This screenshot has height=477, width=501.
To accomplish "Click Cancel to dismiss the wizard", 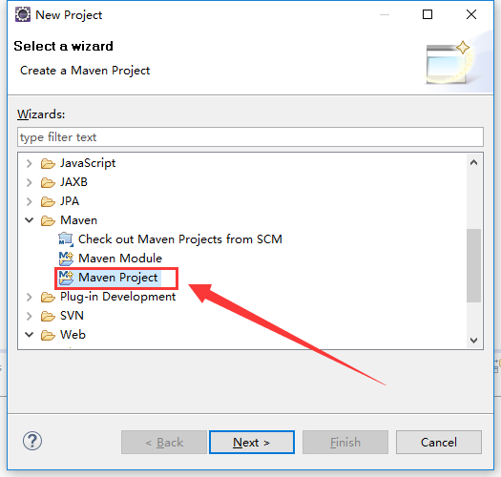I will [x=439, y=442].
